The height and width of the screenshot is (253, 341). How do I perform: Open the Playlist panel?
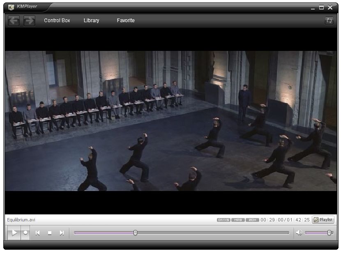[x=323, y=220]
